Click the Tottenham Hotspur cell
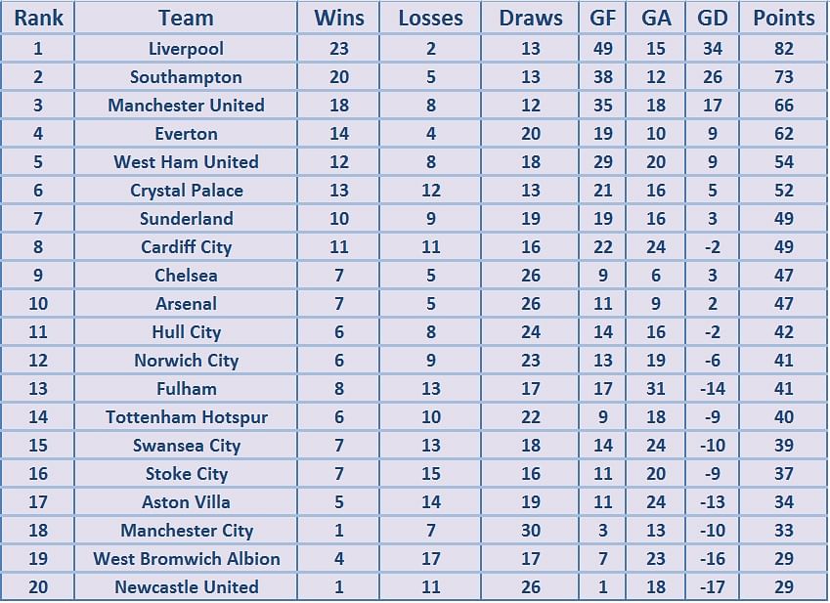 pos(186,416)
